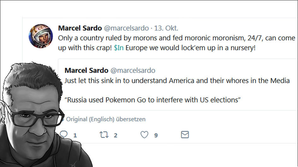The image size is (298, 167).
Task: Like the tweet with the heart icon
Action: click(x=144, y=135)
